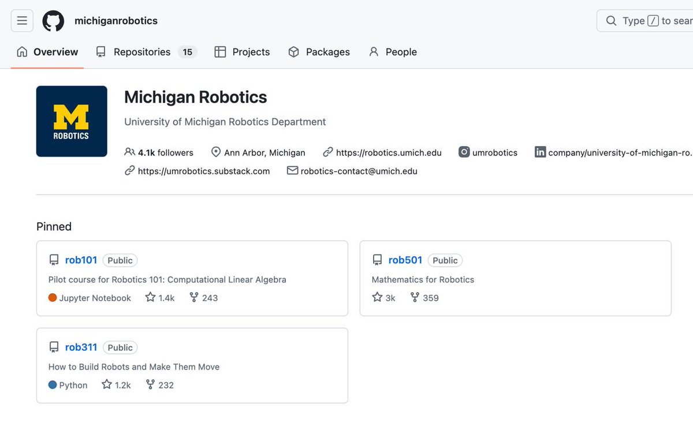Click the repo icon on the Repositories tab
The image size is (693, 422).
point(101,52)
